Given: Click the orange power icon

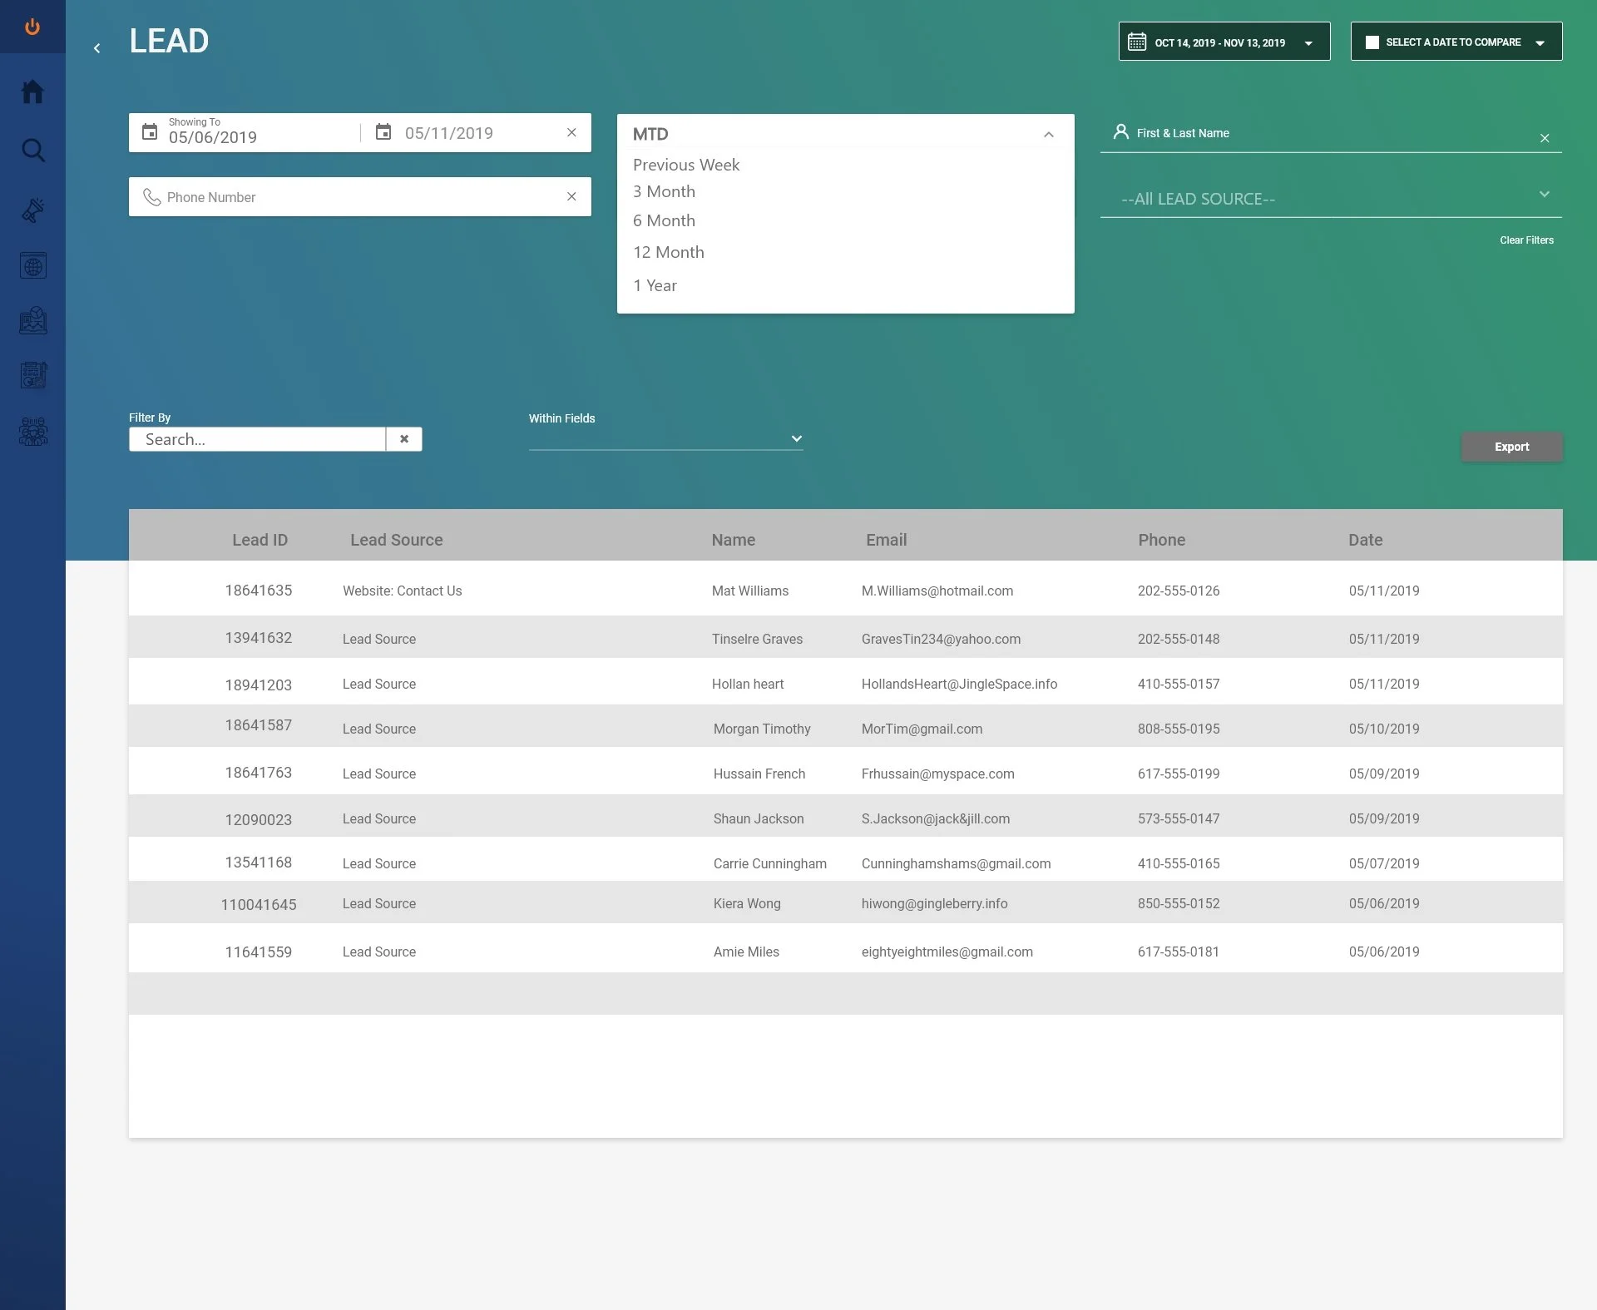Looking at the screenshot, I should 32,27.
